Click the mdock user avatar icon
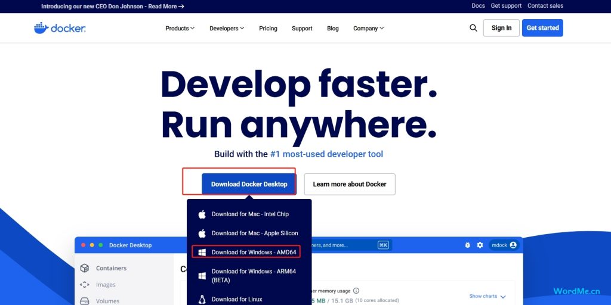611x305 pixels. click(513, 245)
